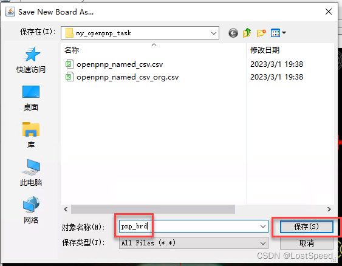The image size is (342, 266).
Task: Sort by 名称 column header
Action: (x=72, y=50)
